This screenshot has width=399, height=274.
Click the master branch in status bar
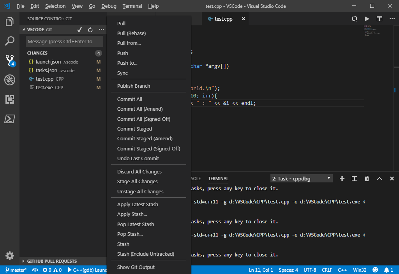[x=16, y=270]
